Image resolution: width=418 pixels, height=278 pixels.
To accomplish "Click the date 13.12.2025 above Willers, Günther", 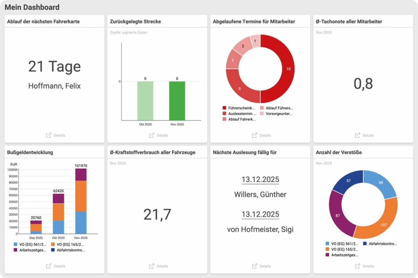I will pos(260,180).
